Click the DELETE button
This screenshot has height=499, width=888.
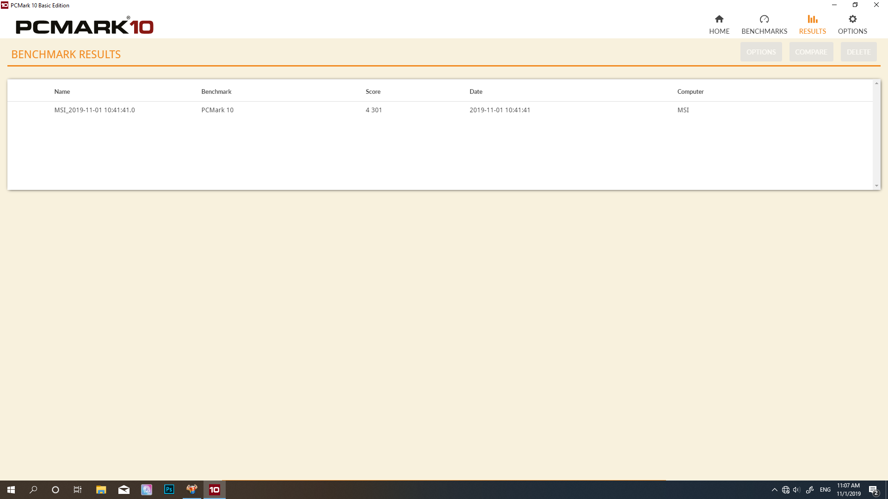click(x=858, y=52)
